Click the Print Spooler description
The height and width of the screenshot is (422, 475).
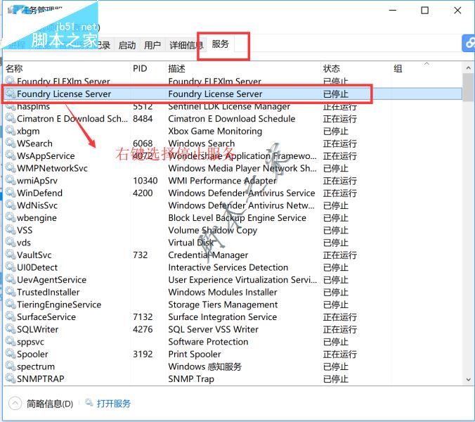[195, 354]
